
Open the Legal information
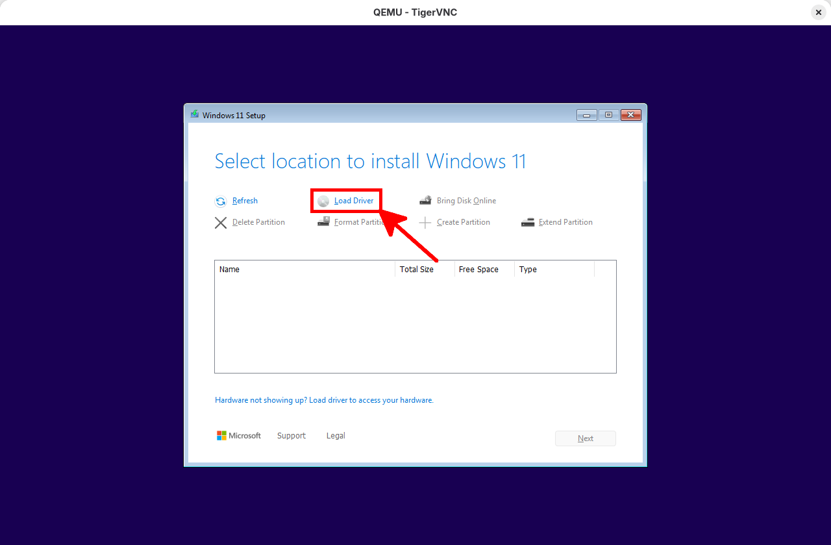(x=336, y=435)
